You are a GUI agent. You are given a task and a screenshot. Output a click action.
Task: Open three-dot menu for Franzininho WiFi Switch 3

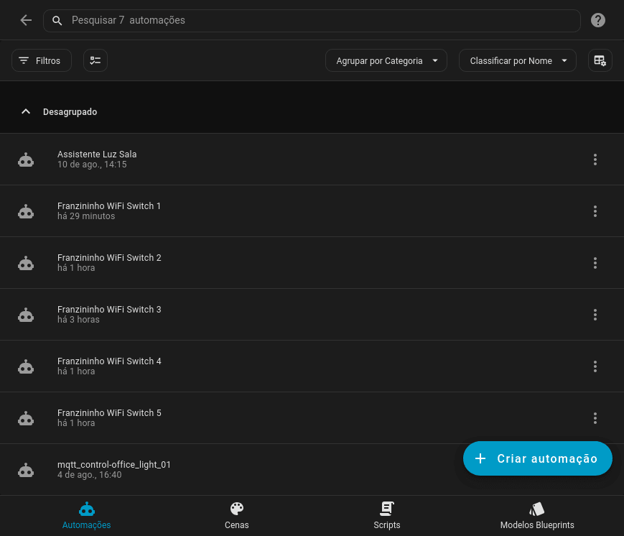click(x=595, y=315)
